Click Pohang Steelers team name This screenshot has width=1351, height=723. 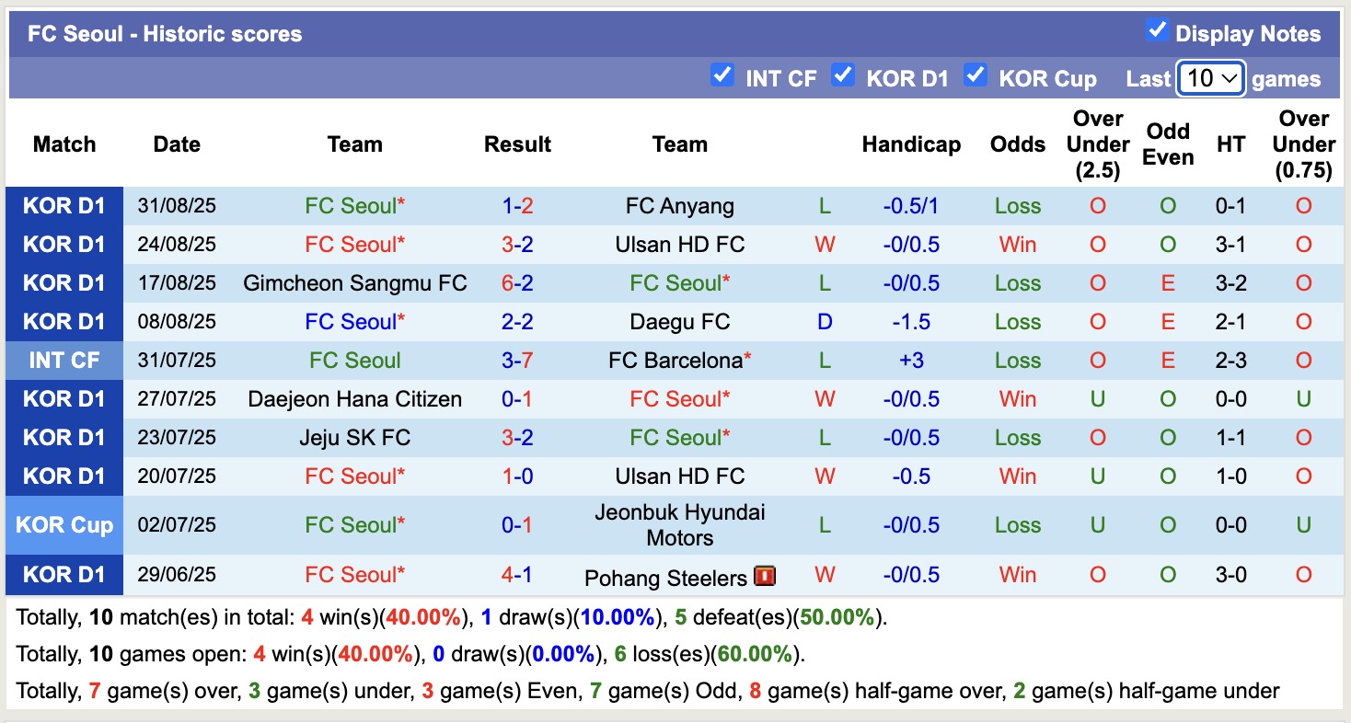coord(666,576)
